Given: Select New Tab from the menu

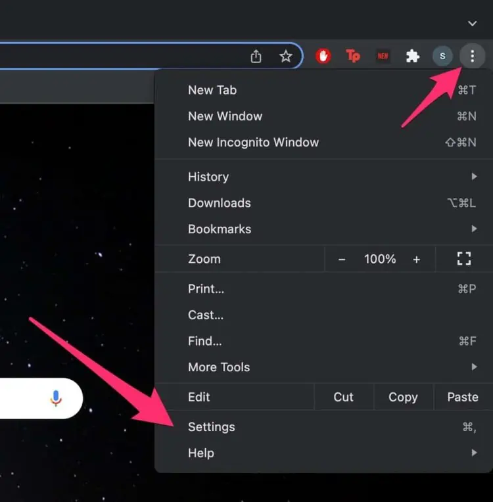Looking at the screenshot, I should pyautogui.click(x=323, y=90).
